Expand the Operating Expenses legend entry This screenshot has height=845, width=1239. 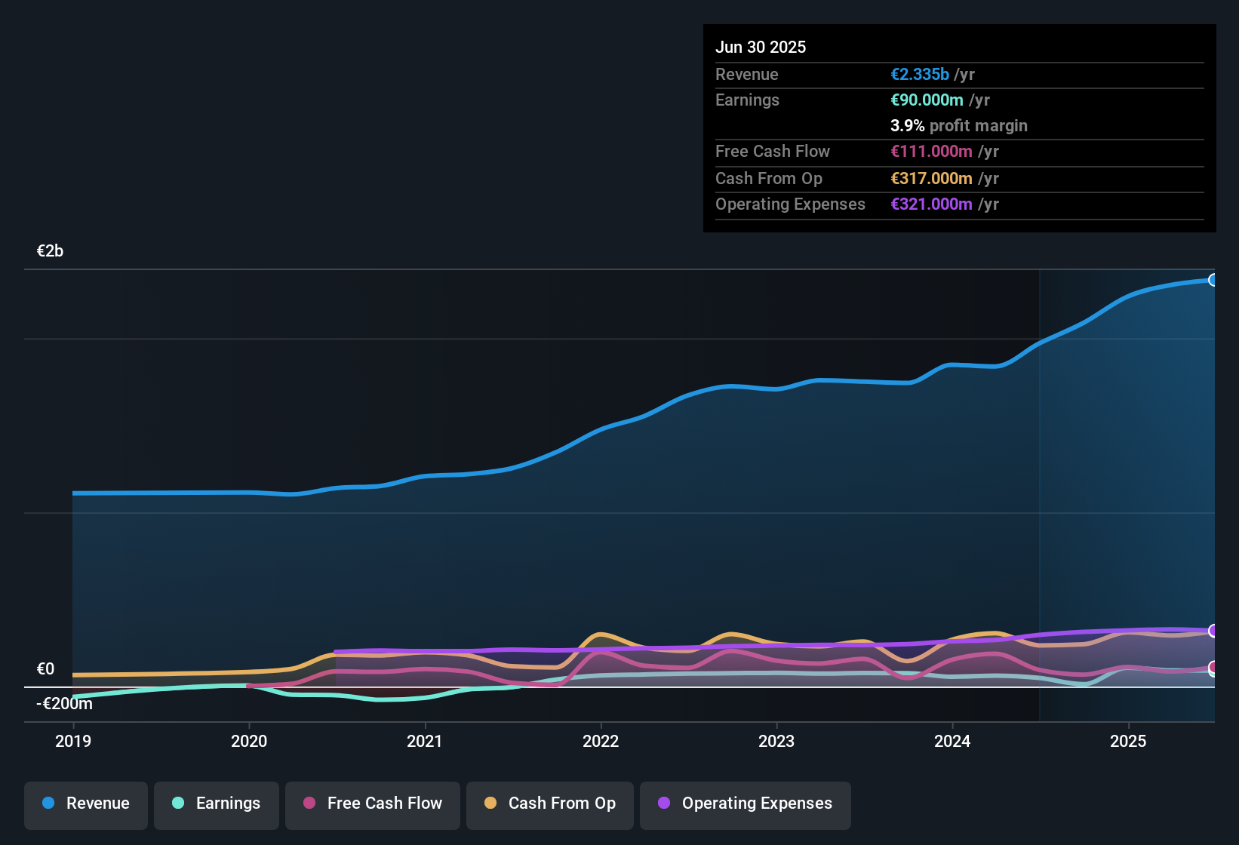coord(745,804)
